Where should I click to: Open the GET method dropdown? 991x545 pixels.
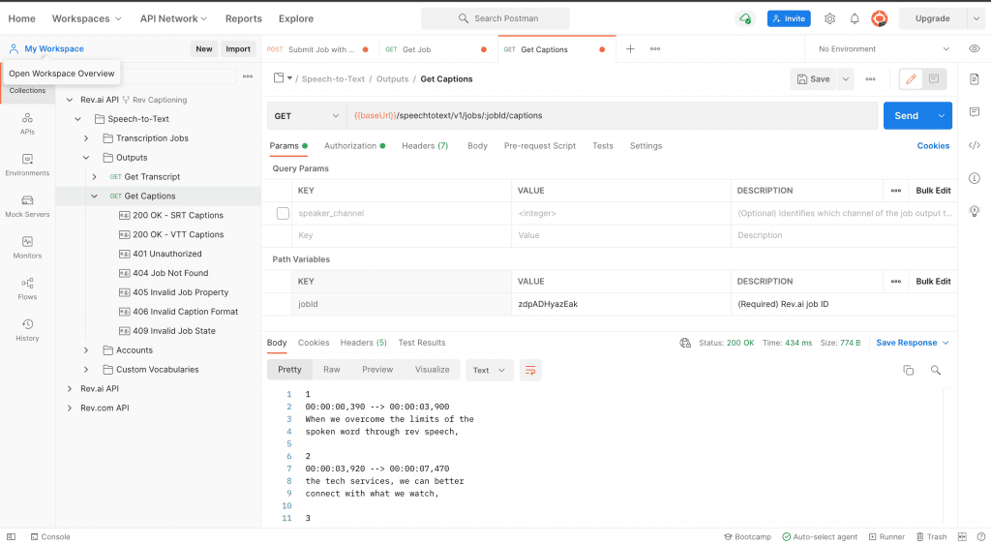(307, 116)
